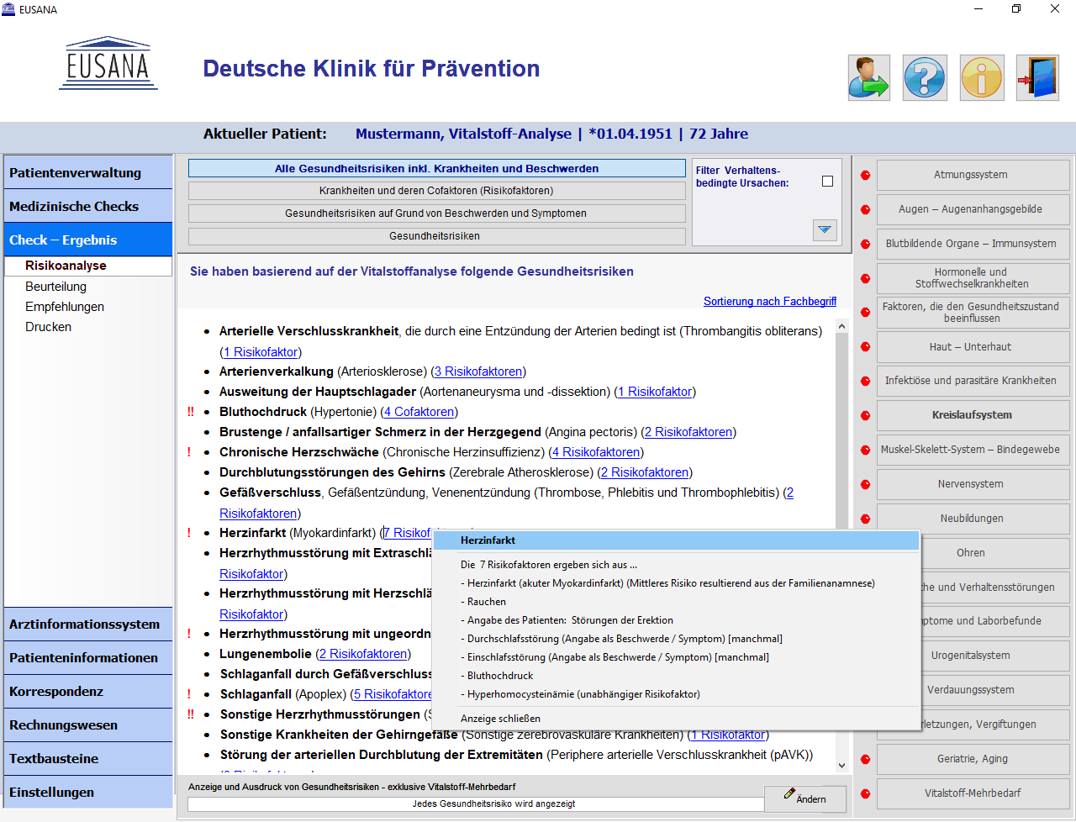Click Sortierung nach Fachbegriff link
1076x822 pixels.
point(770,301)
